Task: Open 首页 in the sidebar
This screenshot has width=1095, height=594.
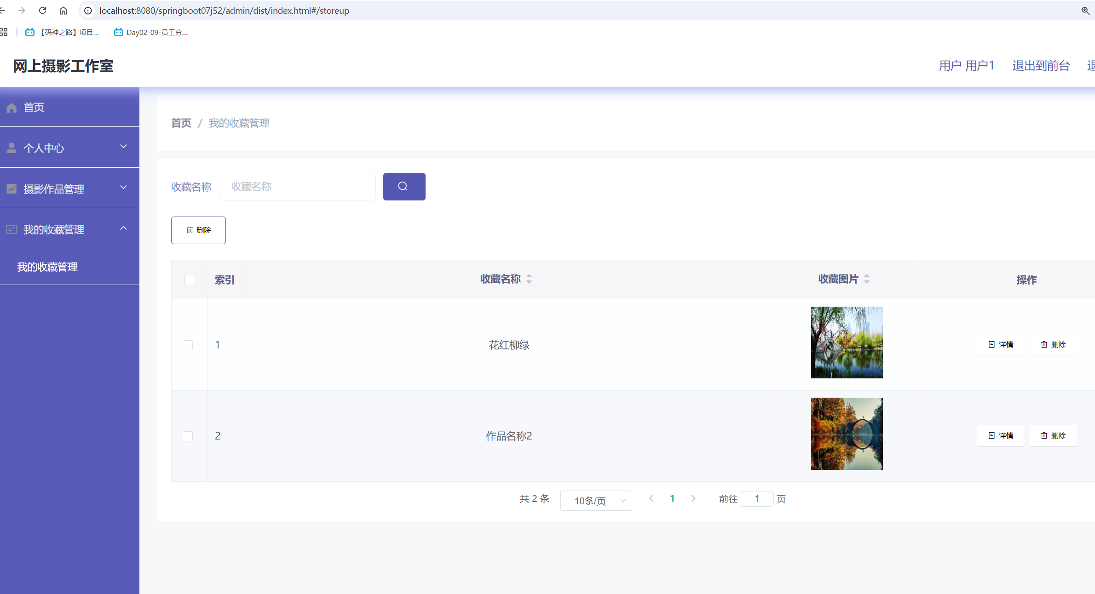Action: point(34,107)
